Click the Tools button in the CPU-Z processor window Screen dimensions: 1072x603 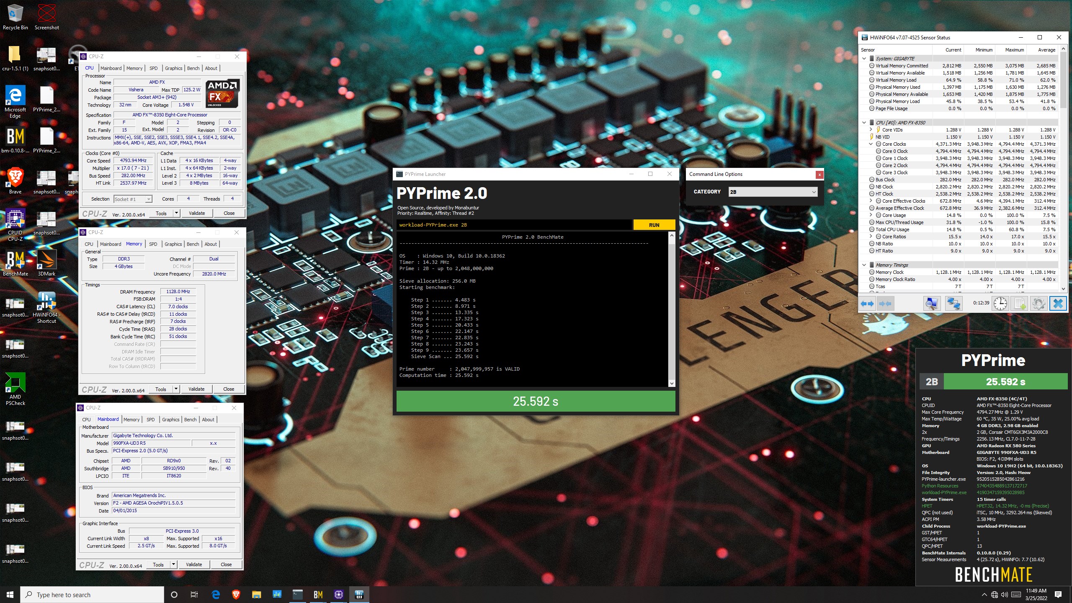click(161, 213)
